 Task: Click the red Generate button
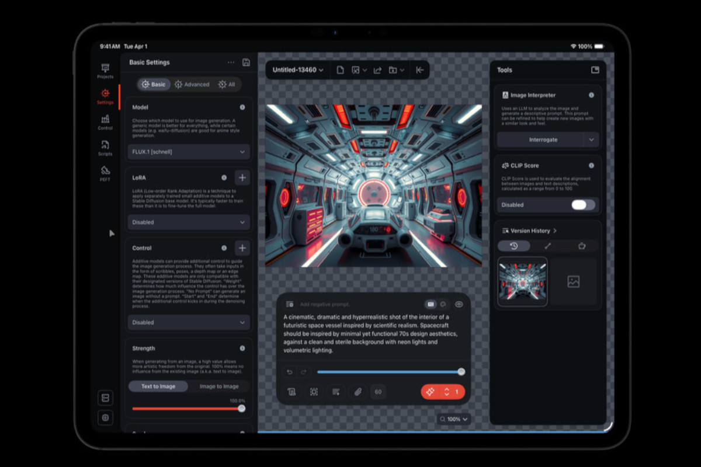pyautogui.click(x=432, y=392)
